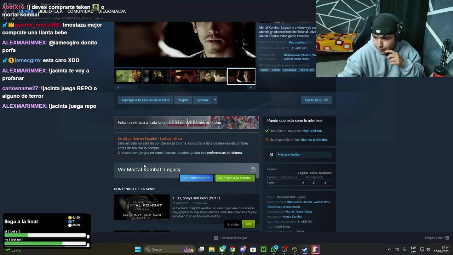Open Gestionar descargas at the bottom
This screenshot has width=453, height=255.
pyautogui.click(x=231, y=238)
